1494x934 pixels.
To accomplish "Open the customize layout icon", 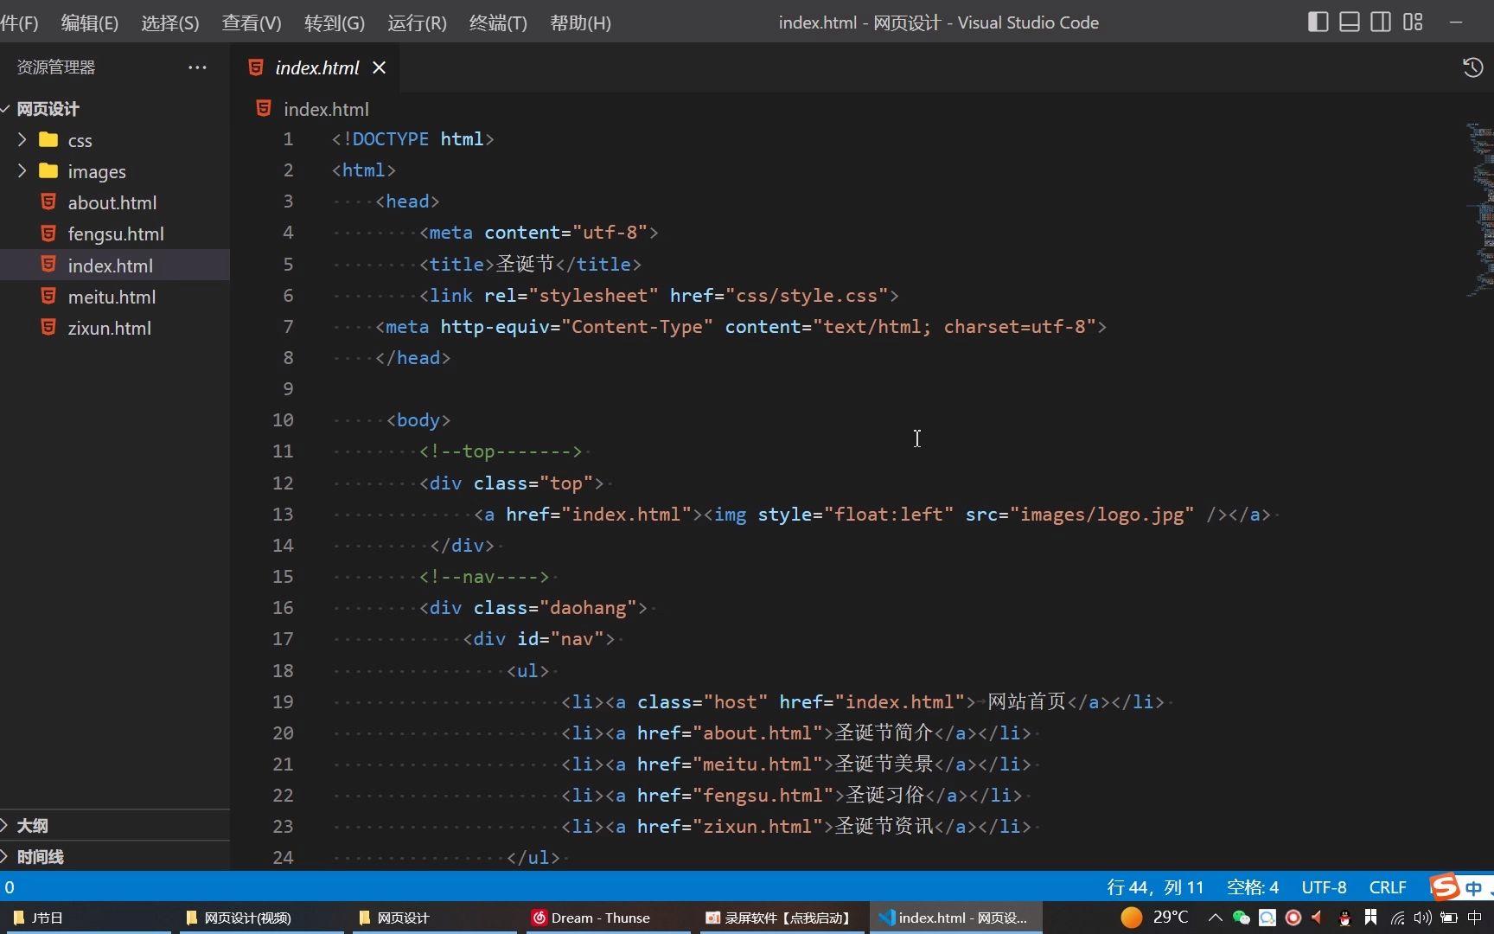I will tap(1413, 22).
